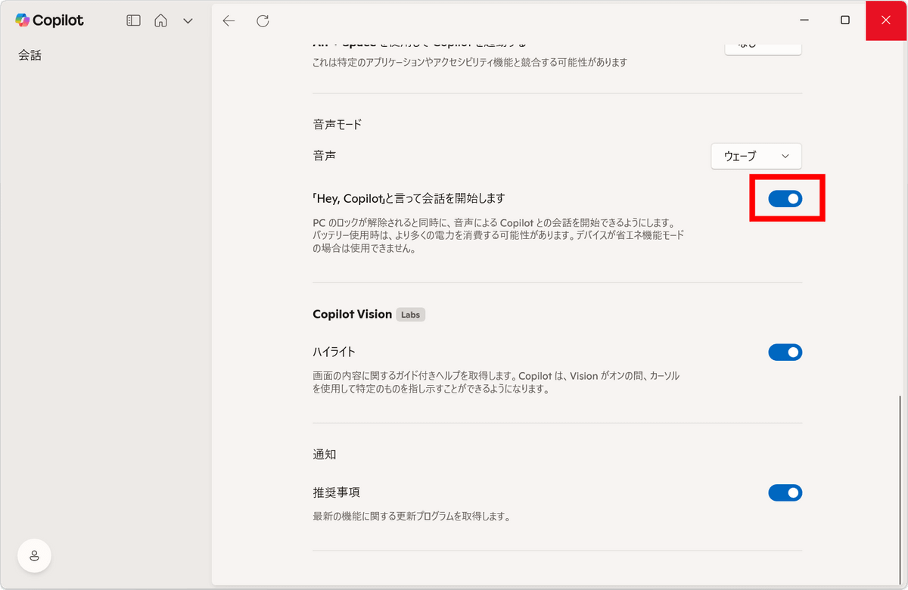Reload the page using the refresh icon
Viewport: 908px width, 590px height.
click(263, 21)
